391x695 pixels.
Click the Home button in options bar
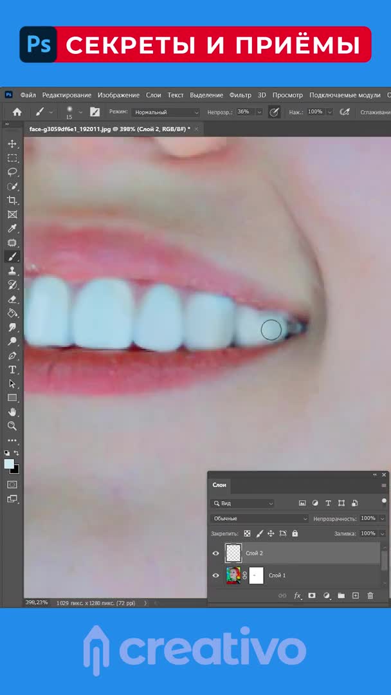pyautogui.click(x=17, y=112)
